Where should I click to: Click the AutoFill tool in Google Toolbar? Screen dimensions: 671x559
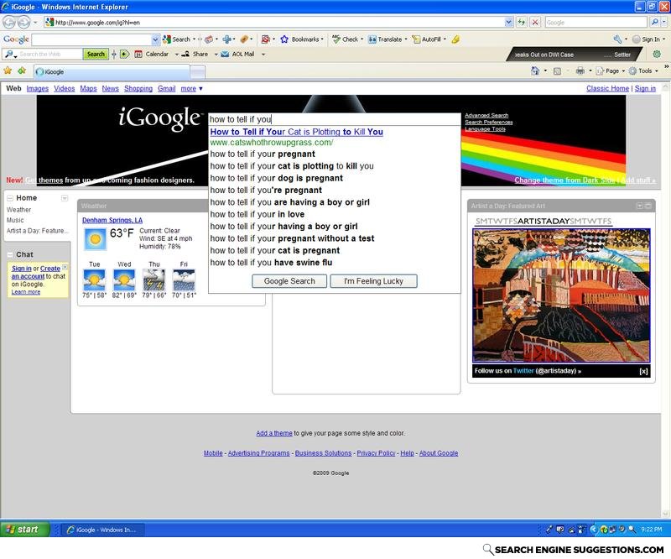(426, 39)
